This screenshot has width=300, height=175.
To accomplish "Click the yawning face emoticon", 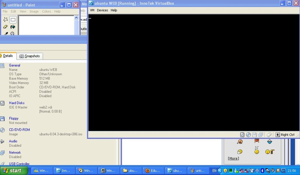I will (x=240, y=141).
